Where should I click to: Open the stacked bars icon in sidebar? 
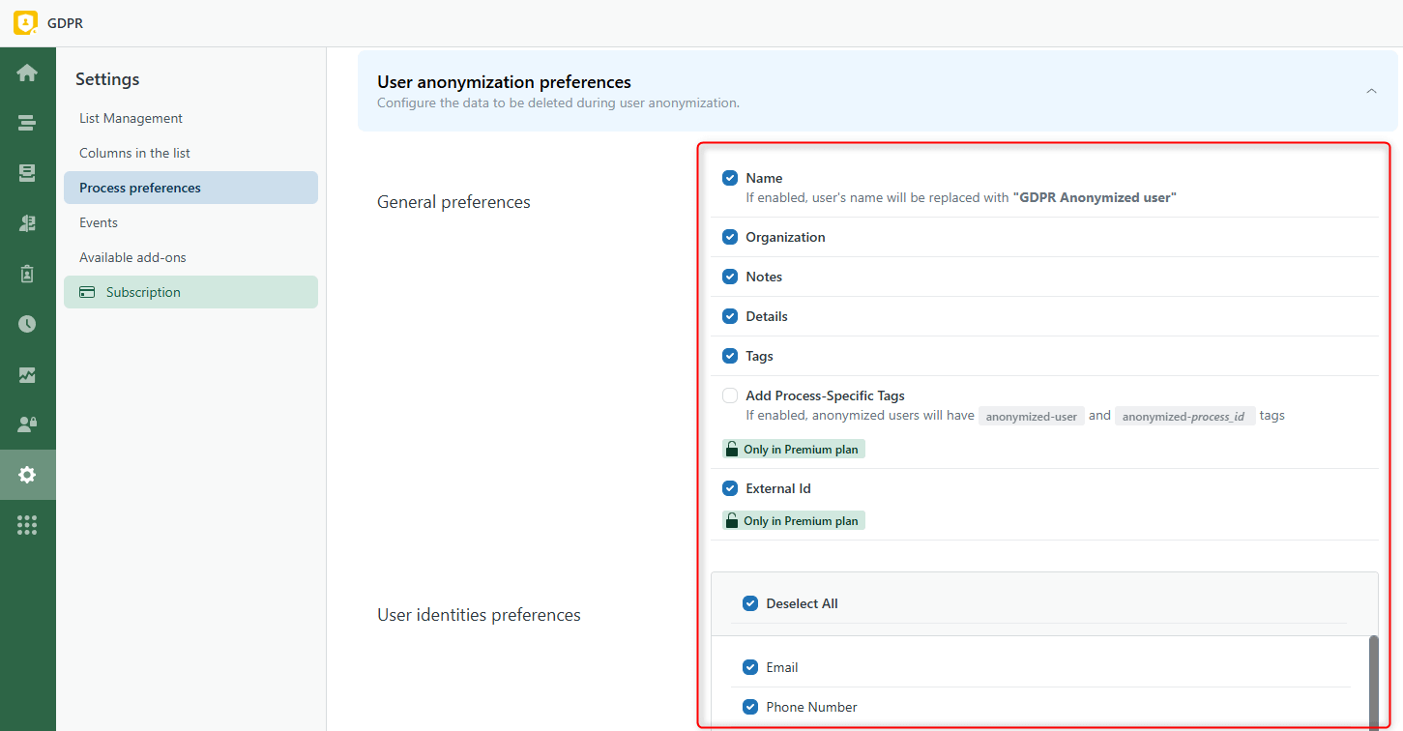pos(27,123)
